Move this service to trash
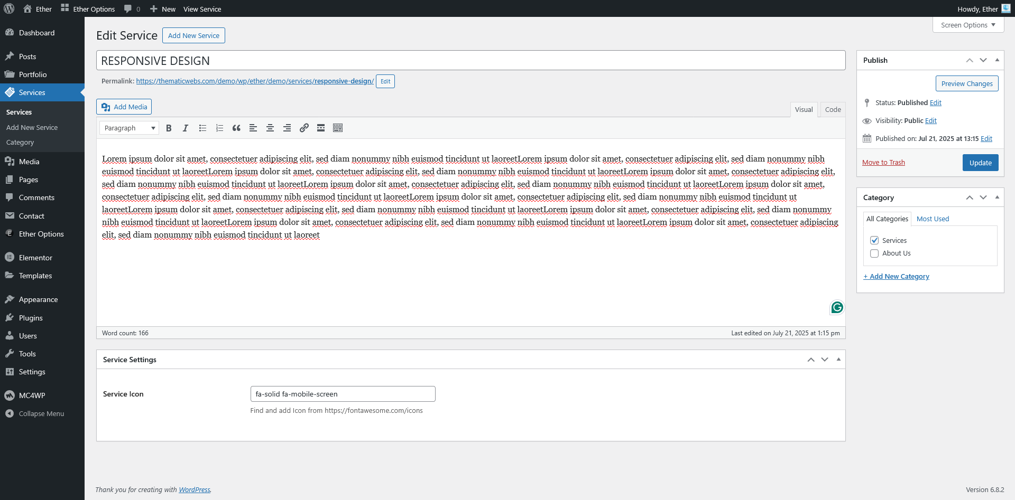1015x500 pixels. click(x=883, y=162)
